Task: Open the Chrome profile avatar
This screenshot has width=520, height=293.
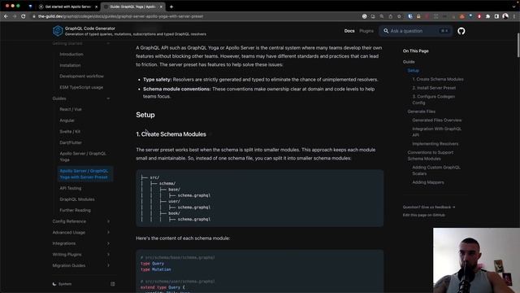Action: 505,16
